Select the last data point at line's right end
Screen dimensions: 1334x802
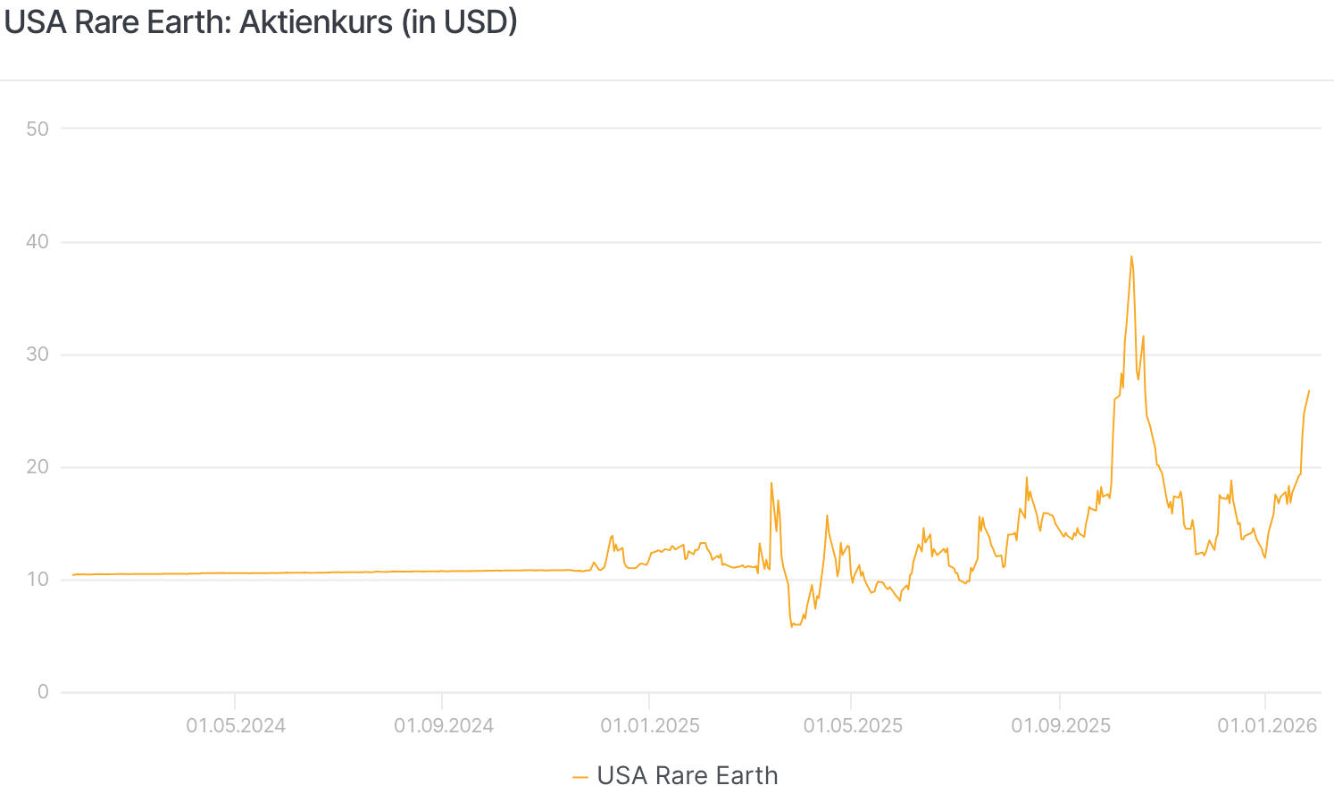pos(1309,390)
